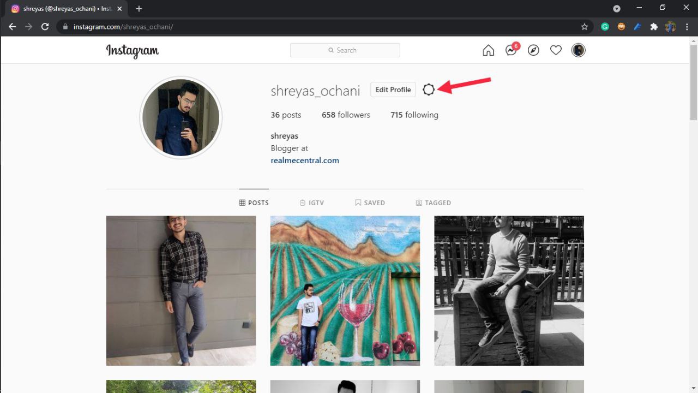The image size is (698, 393).
Task: Click the page vertical scrollbar
Action: pyautogui.click(x=694, y=82)
